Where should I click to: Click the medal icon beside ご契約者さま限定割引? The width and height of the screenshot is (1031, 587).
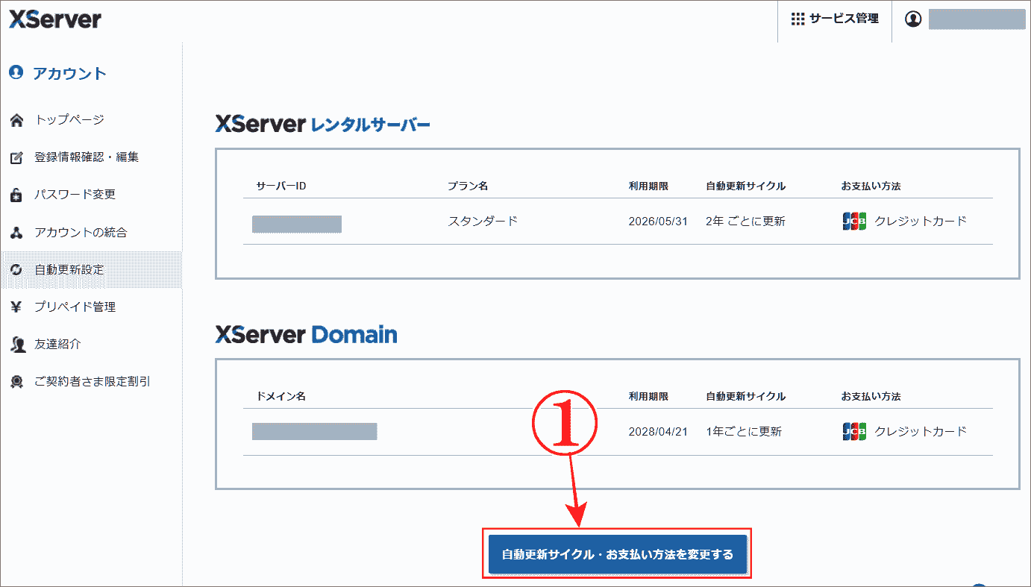17,380
